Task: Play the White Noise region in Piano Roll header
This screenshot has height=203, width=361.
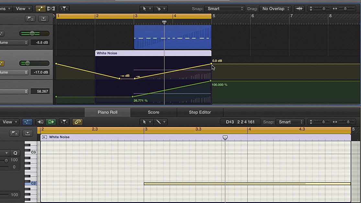Action: (45, 137)
